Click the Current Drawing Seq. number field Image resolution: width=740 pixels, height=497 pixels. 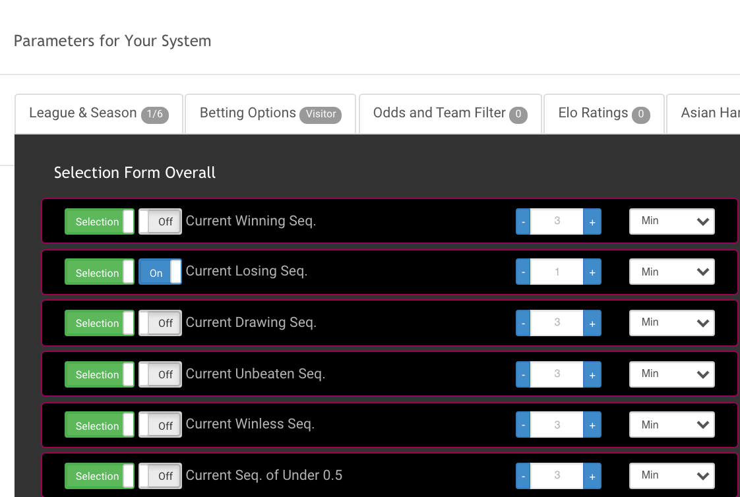click(x=557, y=323)
